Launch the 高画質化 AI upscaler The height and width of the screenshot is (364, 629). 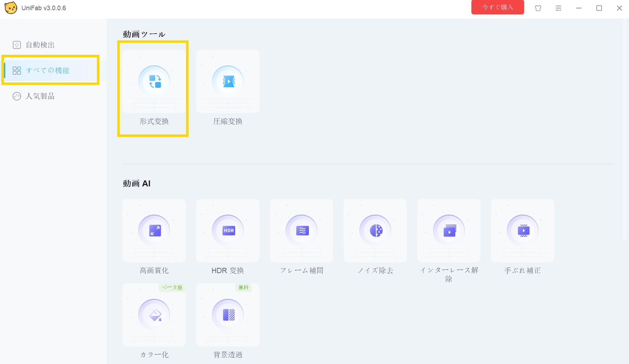(x=154, y=231)
